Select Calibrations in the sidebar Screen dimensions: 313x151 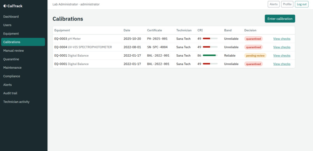23,42
